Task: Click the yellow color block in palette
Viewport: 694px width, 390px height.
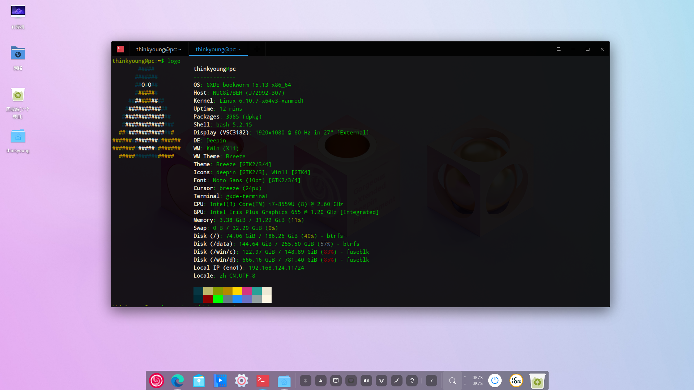Action: click(237, 291)
